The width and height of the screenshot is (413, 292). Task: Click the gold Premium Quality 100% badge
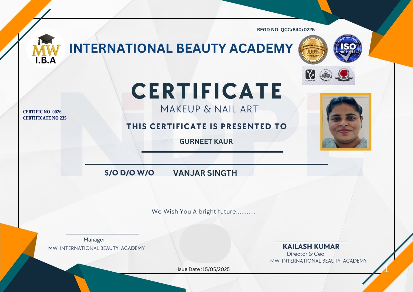(x=313, y=49)
